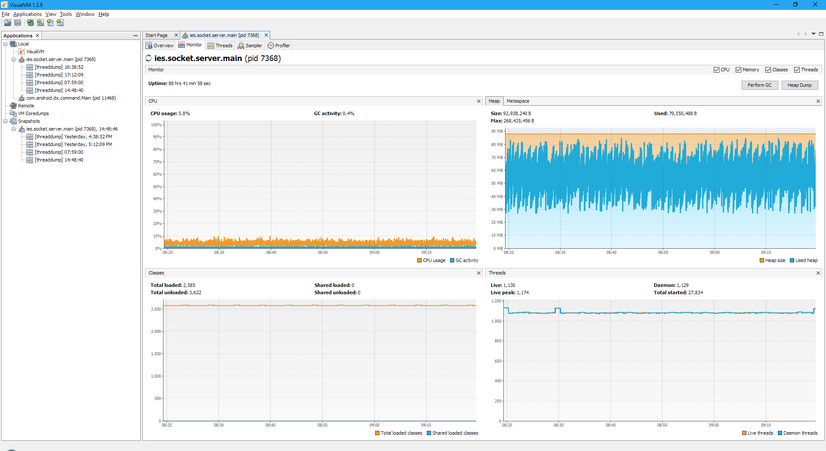Uncheck the Threads monitoring option

click(x=796, y=69)
